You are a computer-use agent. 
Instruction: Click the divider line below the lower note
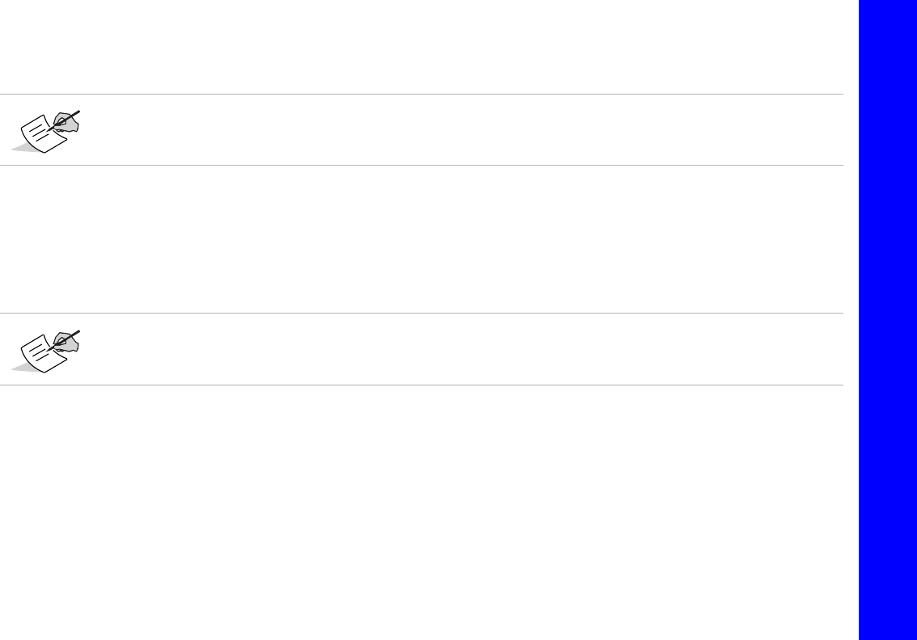420,385
